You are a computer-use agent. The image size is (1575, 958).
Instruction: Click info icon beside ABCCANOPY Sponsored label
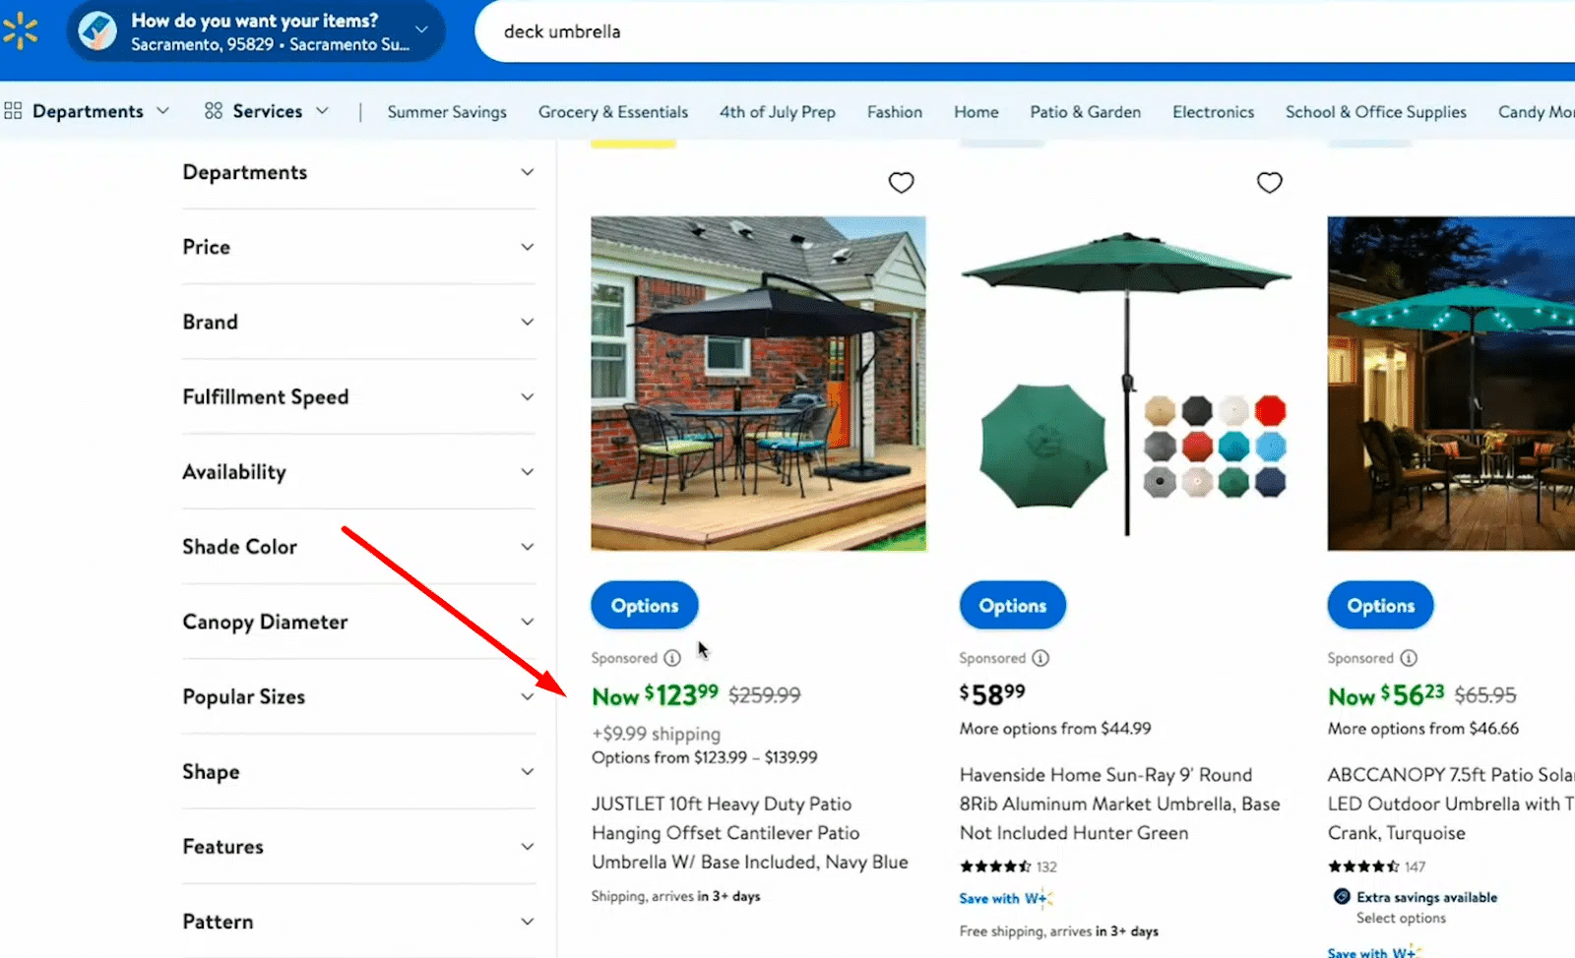[1409, 658]
